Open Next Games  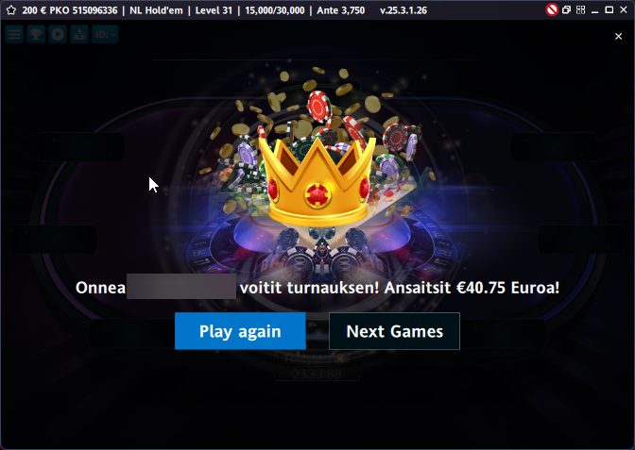tap(394, 331)
